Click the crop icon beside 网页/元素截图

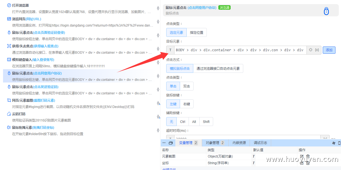click(9, 100)
